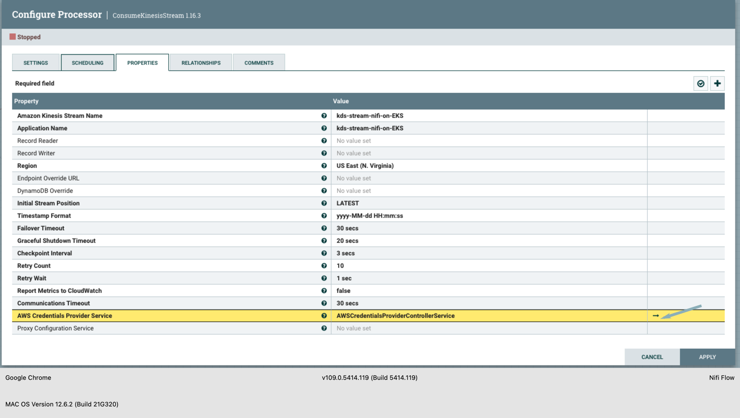Edit Failover Timeout value 30 secs
Image resolution: width=740 pixels, height=418 pixels.
click(x=489, y=228)
